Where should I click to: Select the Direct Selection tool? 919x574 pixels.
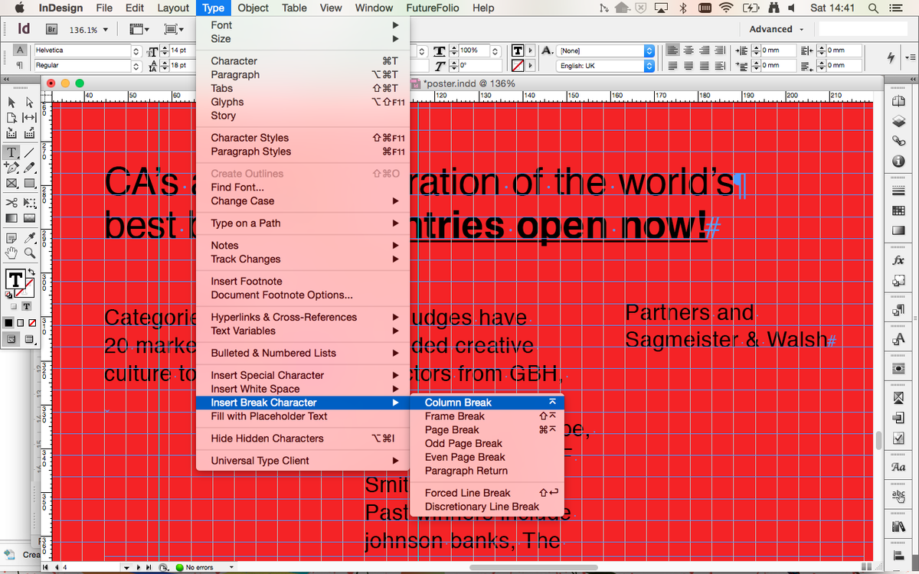(x=29, y=101)
